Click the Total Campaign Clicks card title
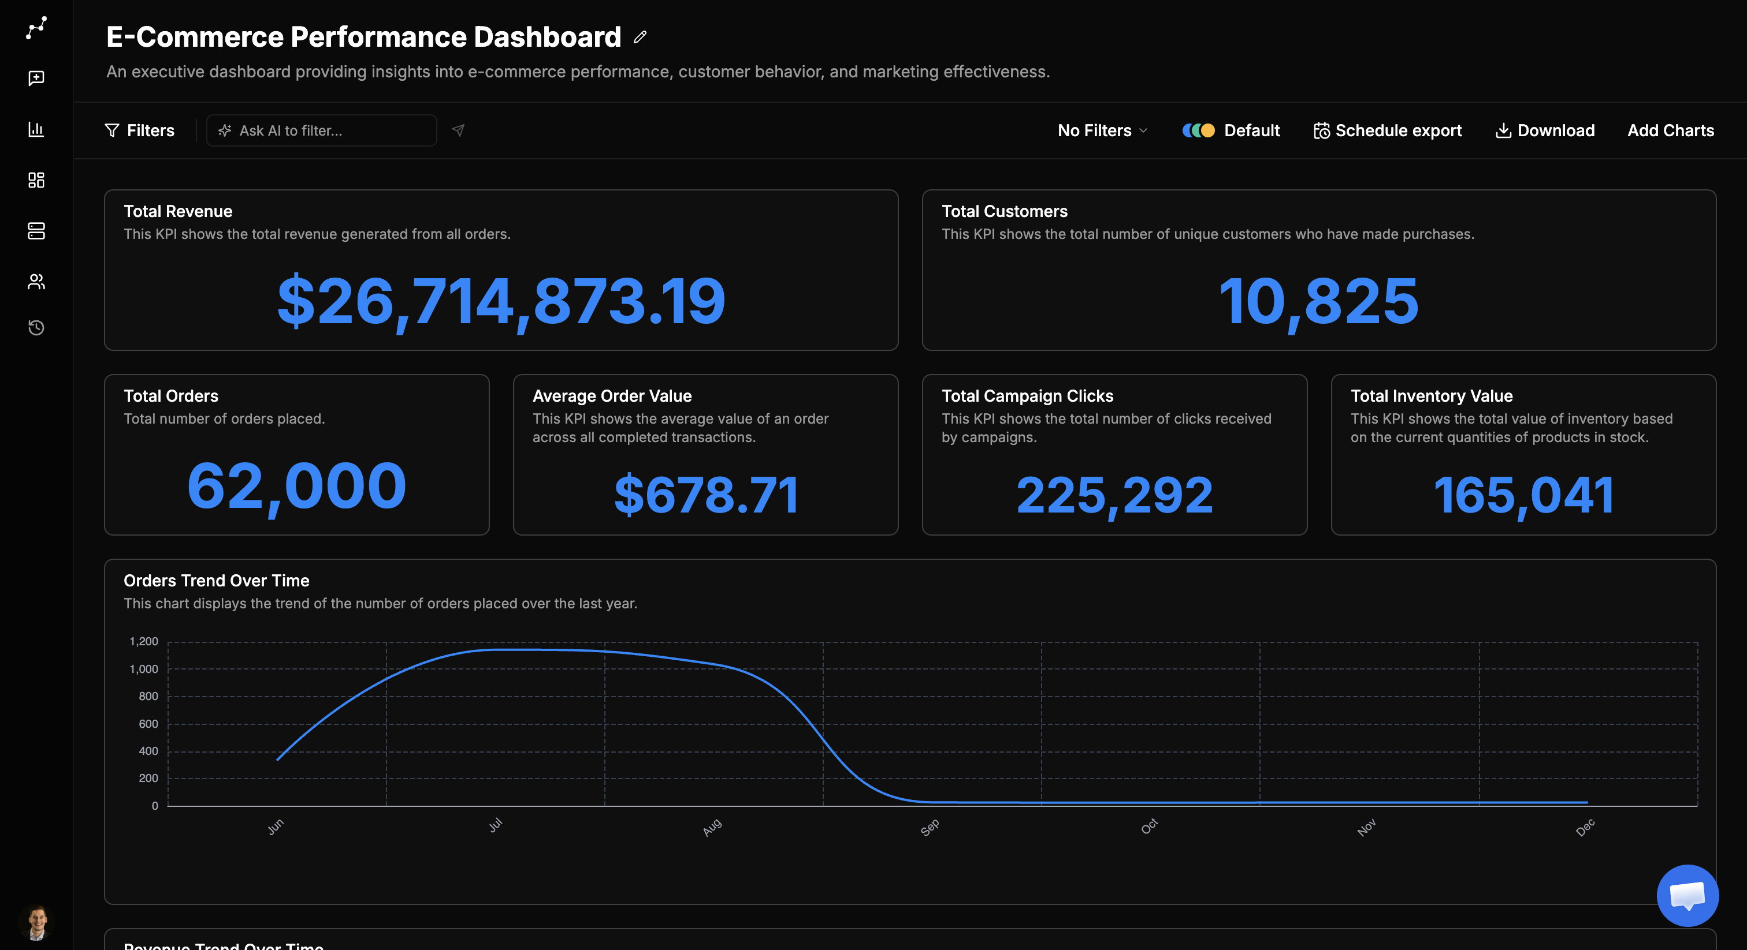 [1027, 396]
